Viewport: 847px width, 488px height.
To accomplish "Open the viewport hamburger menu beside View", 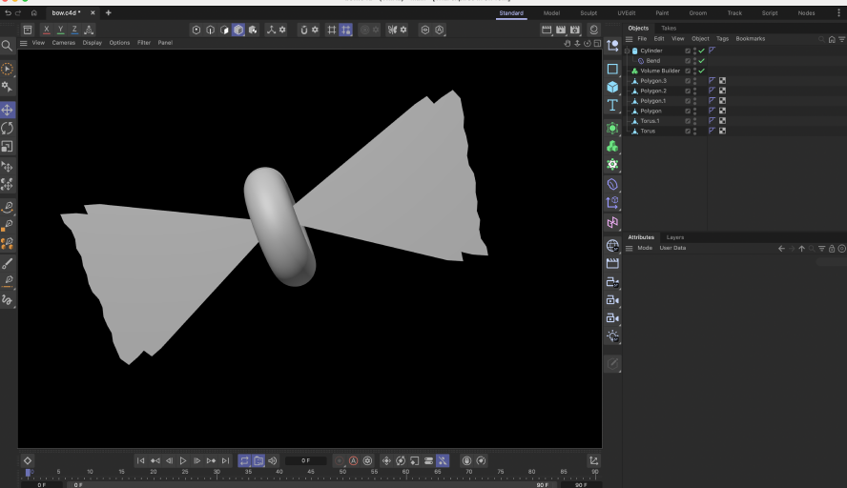I will pos(23,43).
